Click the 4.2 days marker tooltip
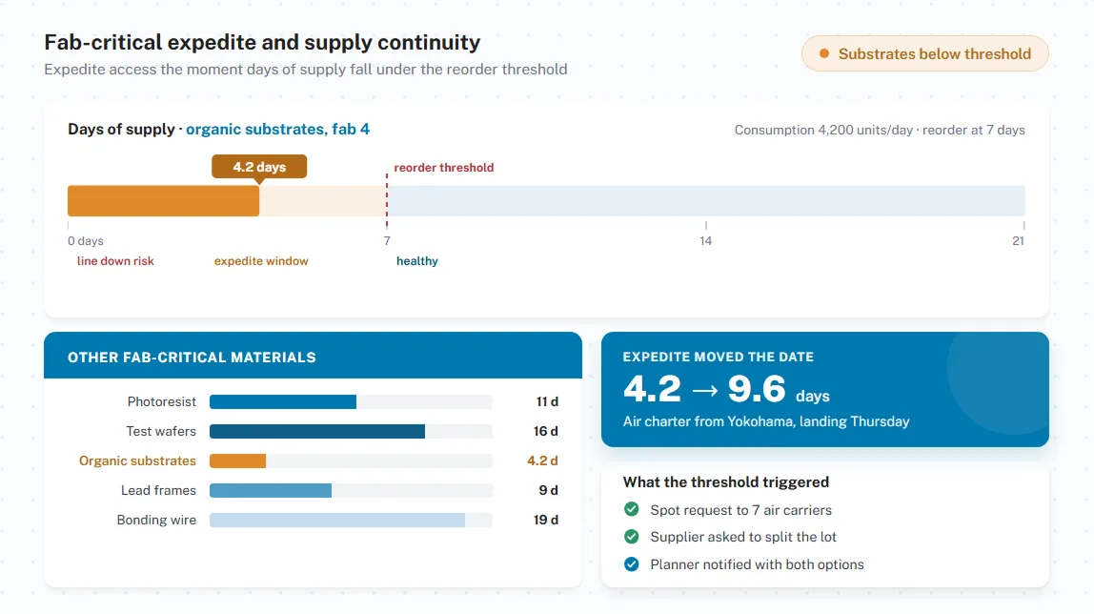 (x=259, y=167)
